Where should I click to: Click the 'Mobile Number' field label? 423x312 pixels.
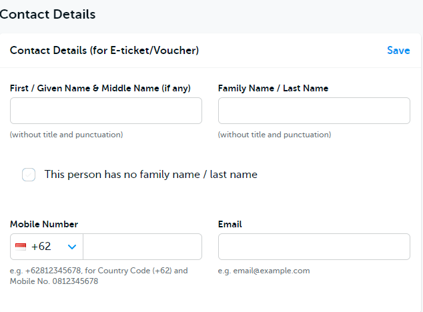tap(44, 224)
